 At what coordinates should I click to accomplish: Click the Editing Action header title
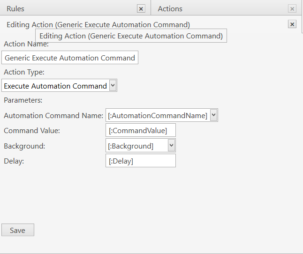pyautogui.click(x=98, y=25)
